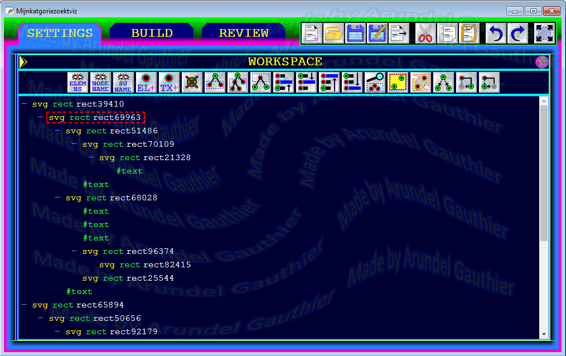Click the magnifier search nodes icon
The height and width of the screenshot is (356, 566).
tap(375, 83)
